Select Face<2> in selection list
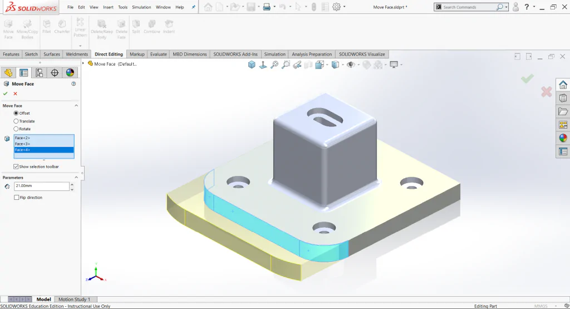The height and width of the screenshot is (309, 570). 44,138
